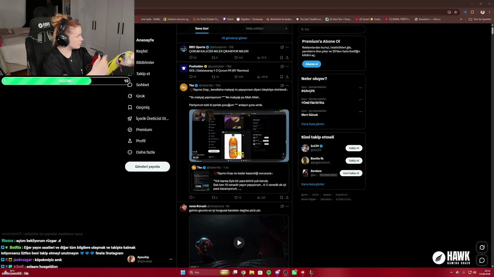Go to Profil via the person icon
Screen dimensions: 494x277
point(130,141)
